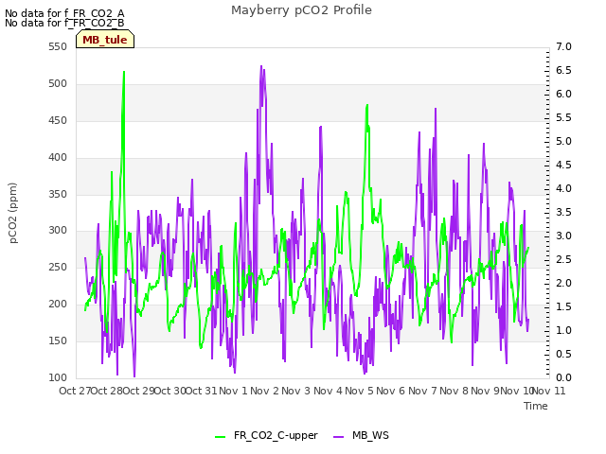Click the 4.0 right y-axis label
This screenshot has height=454, width=606.
(x=563, y=189)
